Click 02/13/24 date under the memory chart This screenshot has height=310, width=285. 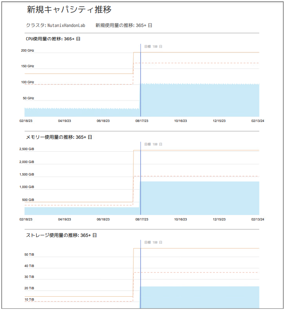258,219
